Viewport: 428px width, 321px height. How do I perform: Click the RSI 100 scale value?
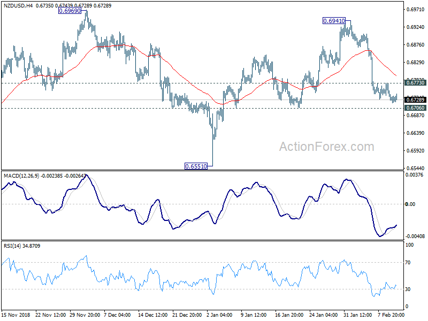[409, 245]
